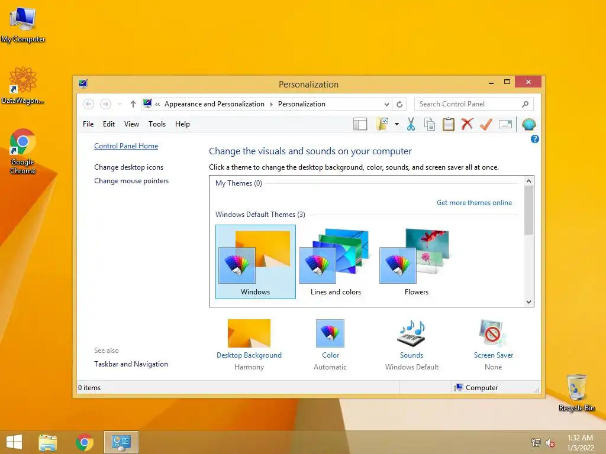Viewport: 606px width, 454px height.
Task: Click the blue shell globe toolbar icon
Action: point(528,124)
